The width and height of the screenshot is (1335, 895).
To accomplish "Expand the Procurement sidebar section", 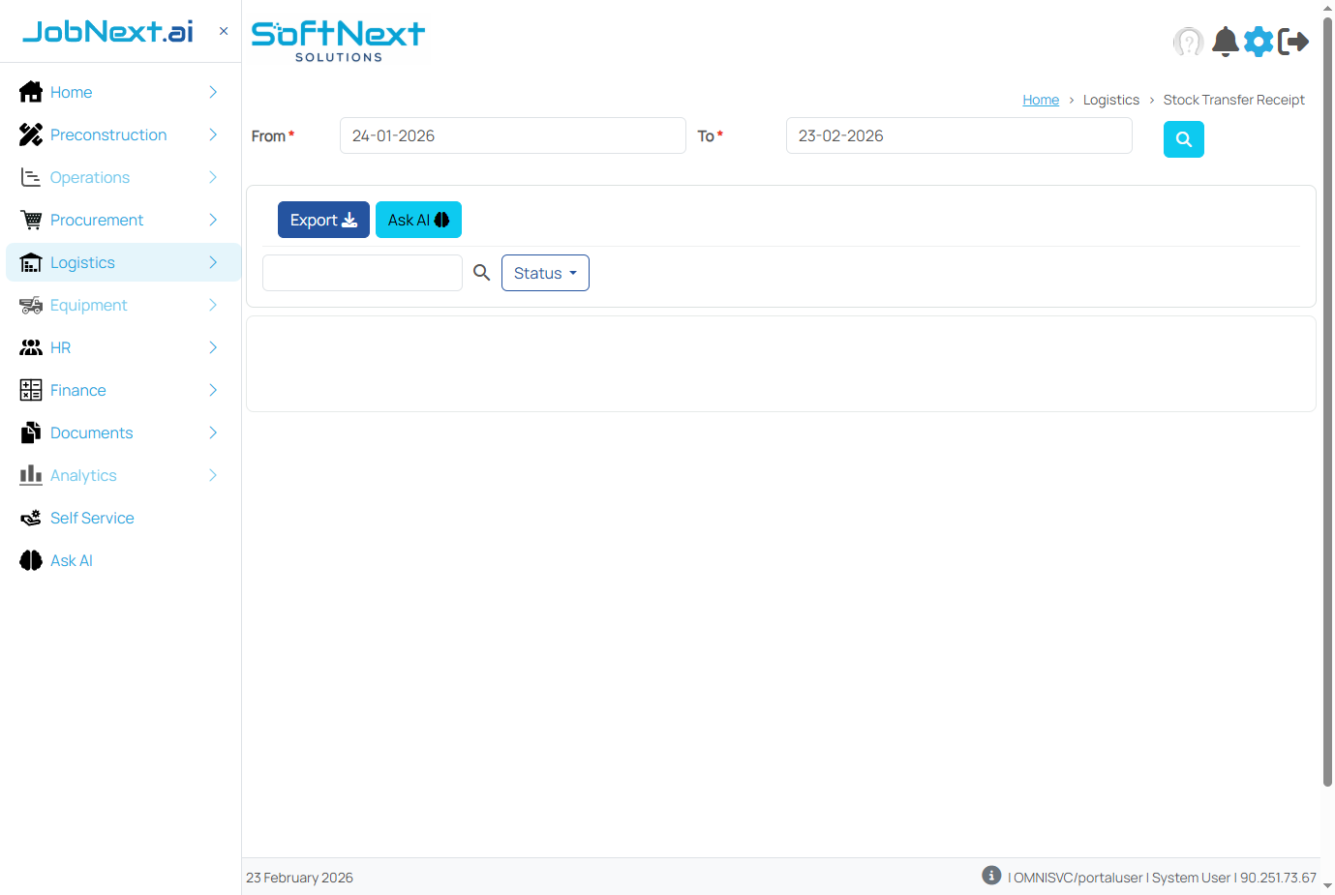I will click(97, 220).
